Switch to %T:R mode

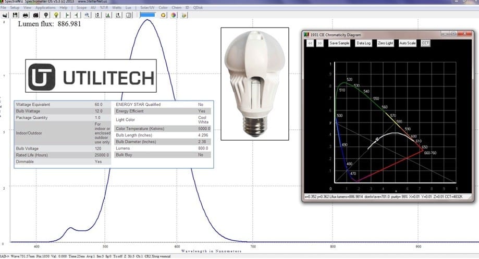point(104,7)
